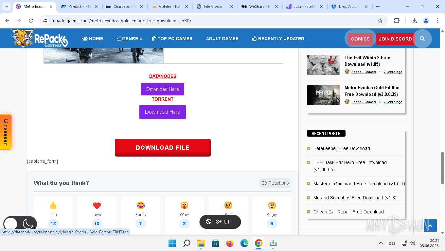Open Fatekeeper Free Download post
The height and width of the screenshot is (251, 445).
tap(342, 148)
